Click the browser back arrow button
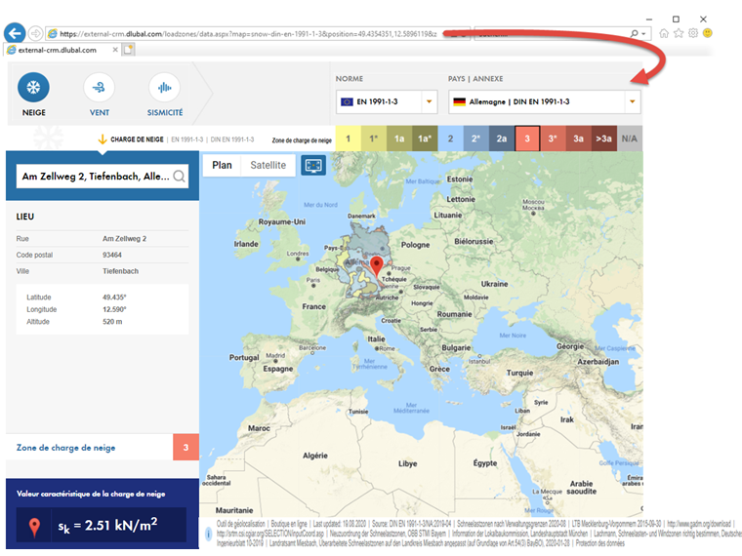Viewport: 742px width, 556px height. click(x=15, y=33)
